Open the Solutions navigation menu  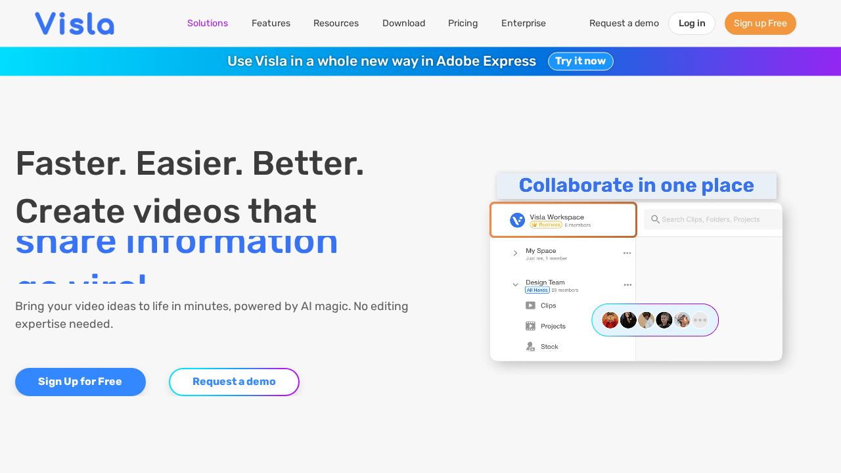208,23
